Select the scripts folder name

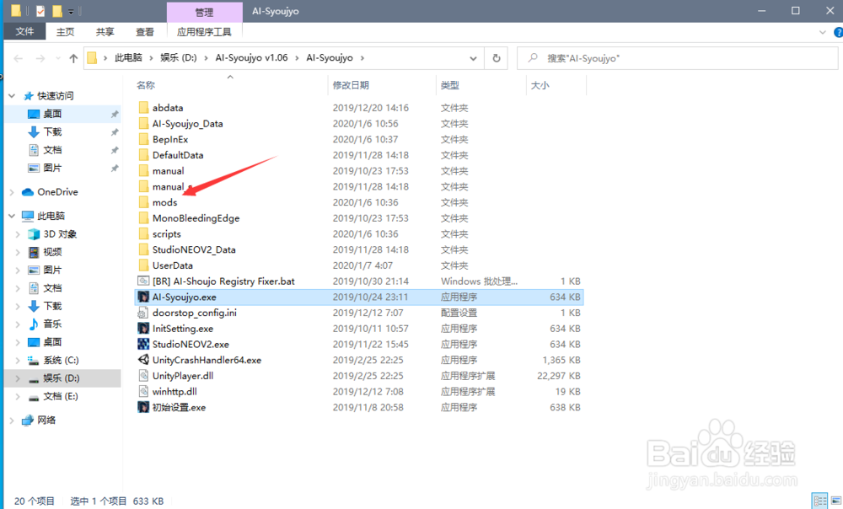167,233
